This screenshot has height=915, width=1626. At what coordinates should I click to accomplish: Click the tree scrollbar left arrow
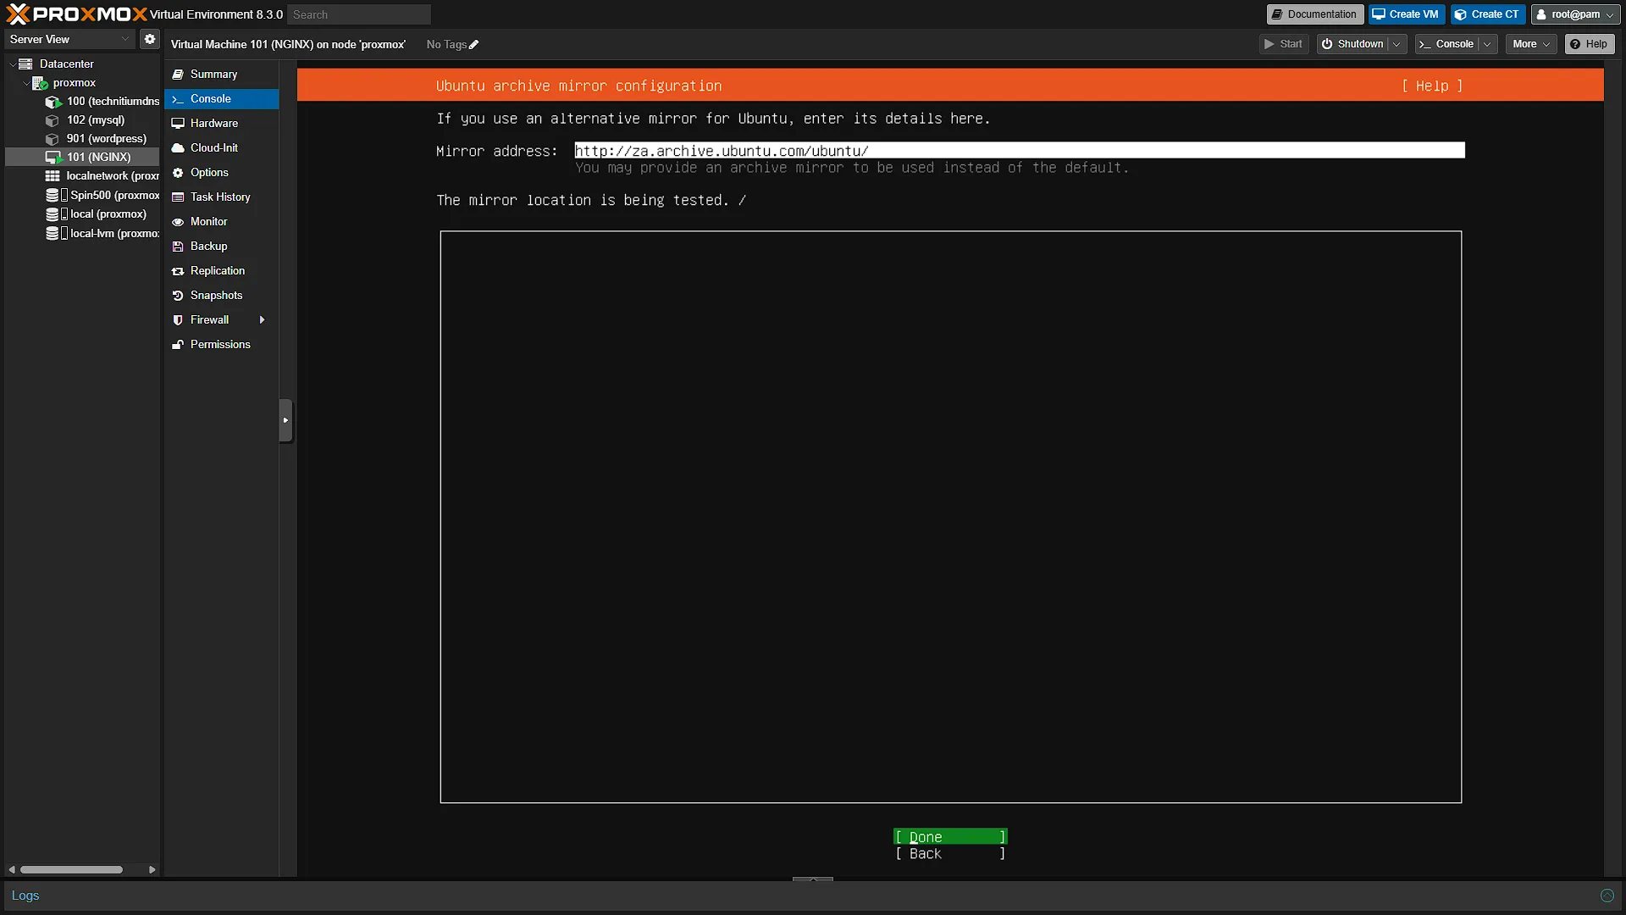click(11, 870)
